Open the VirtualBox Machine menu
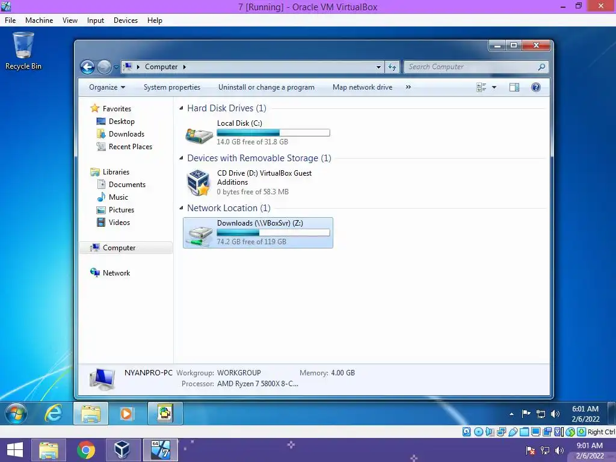616x462 pixels. (x=39, y=20)
